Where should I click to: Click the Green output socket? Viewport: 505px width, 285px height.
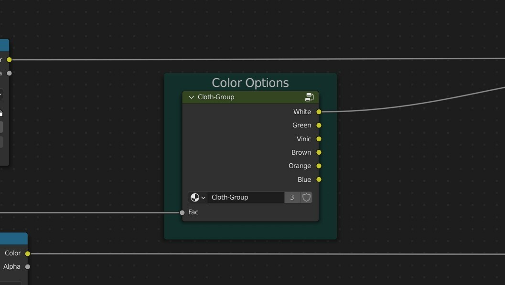click(x=319, y=126)
